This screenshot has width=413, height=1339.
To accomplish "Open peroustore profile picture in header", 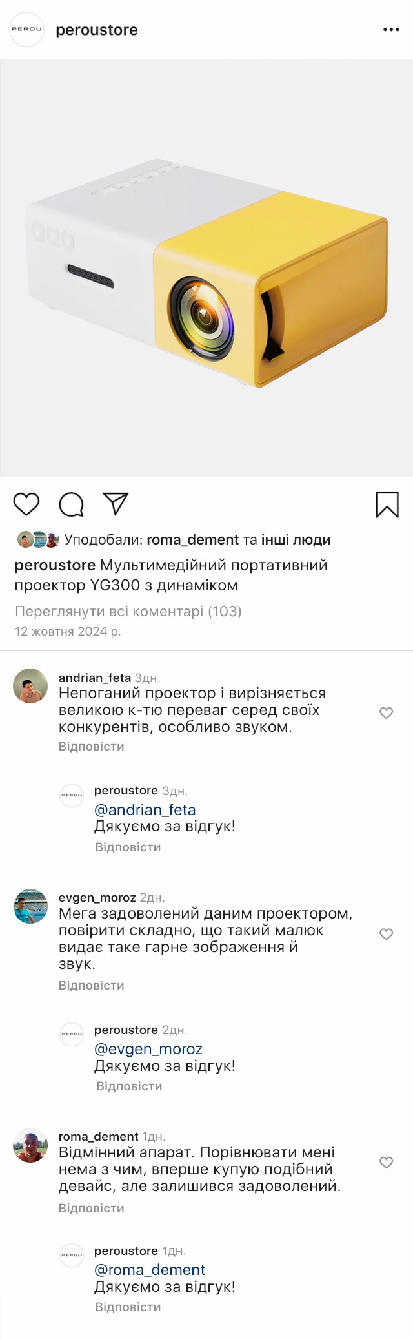I will pos(26,30).
